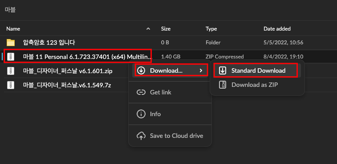Click the 1.40 GB size value
Viewport: 337px width, 164px height.
coord(171,57)
